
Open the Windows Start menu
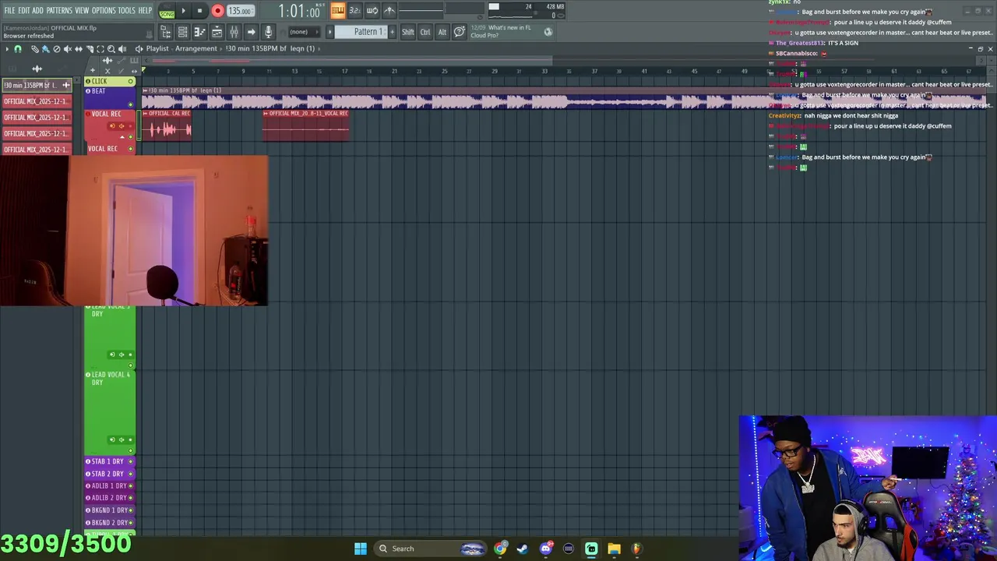361,549
